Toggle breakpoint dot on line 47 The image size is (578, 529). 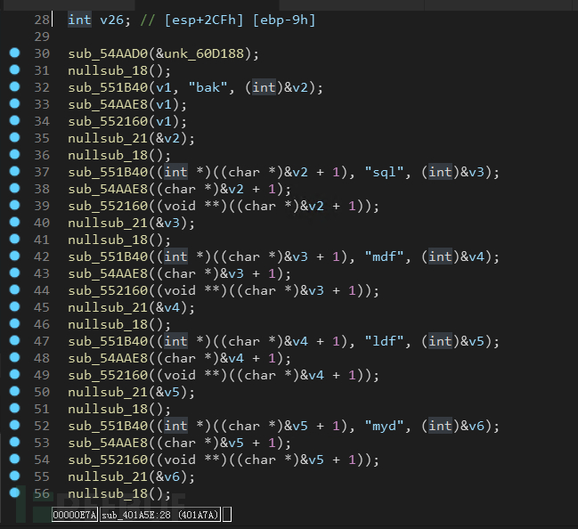click(x=14, y=340)
